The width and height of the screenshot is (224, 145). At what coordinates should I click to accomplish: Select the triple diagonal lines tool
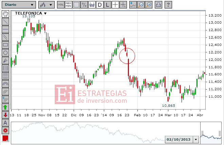pyautogui.click(x=5, y=92)
